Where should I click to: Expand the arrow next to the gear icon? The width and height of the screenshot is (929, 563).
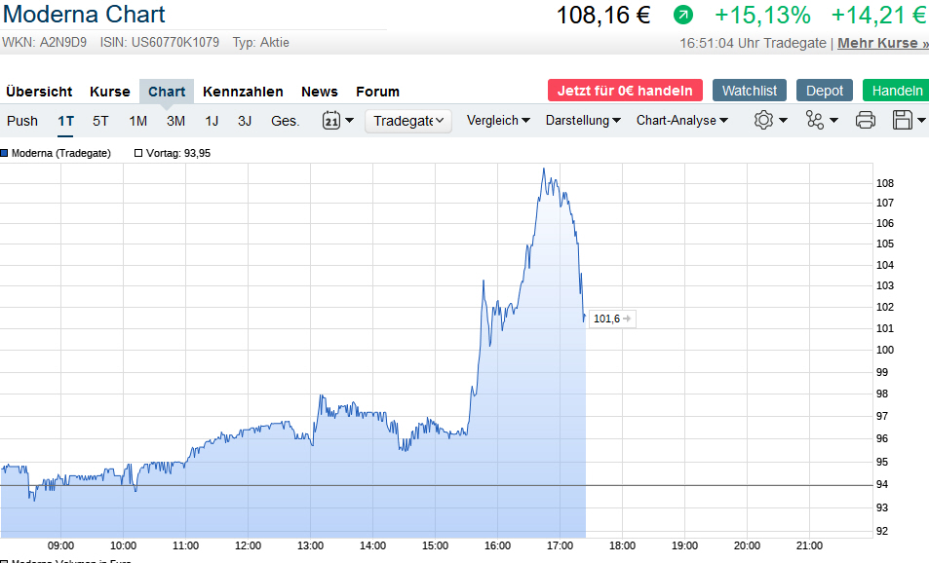783,120
